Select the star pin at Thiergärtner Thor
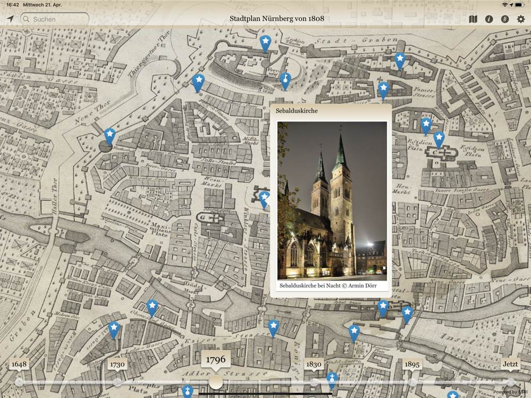The height and width of the screenshot is (398, 531). tap(199, 82)
